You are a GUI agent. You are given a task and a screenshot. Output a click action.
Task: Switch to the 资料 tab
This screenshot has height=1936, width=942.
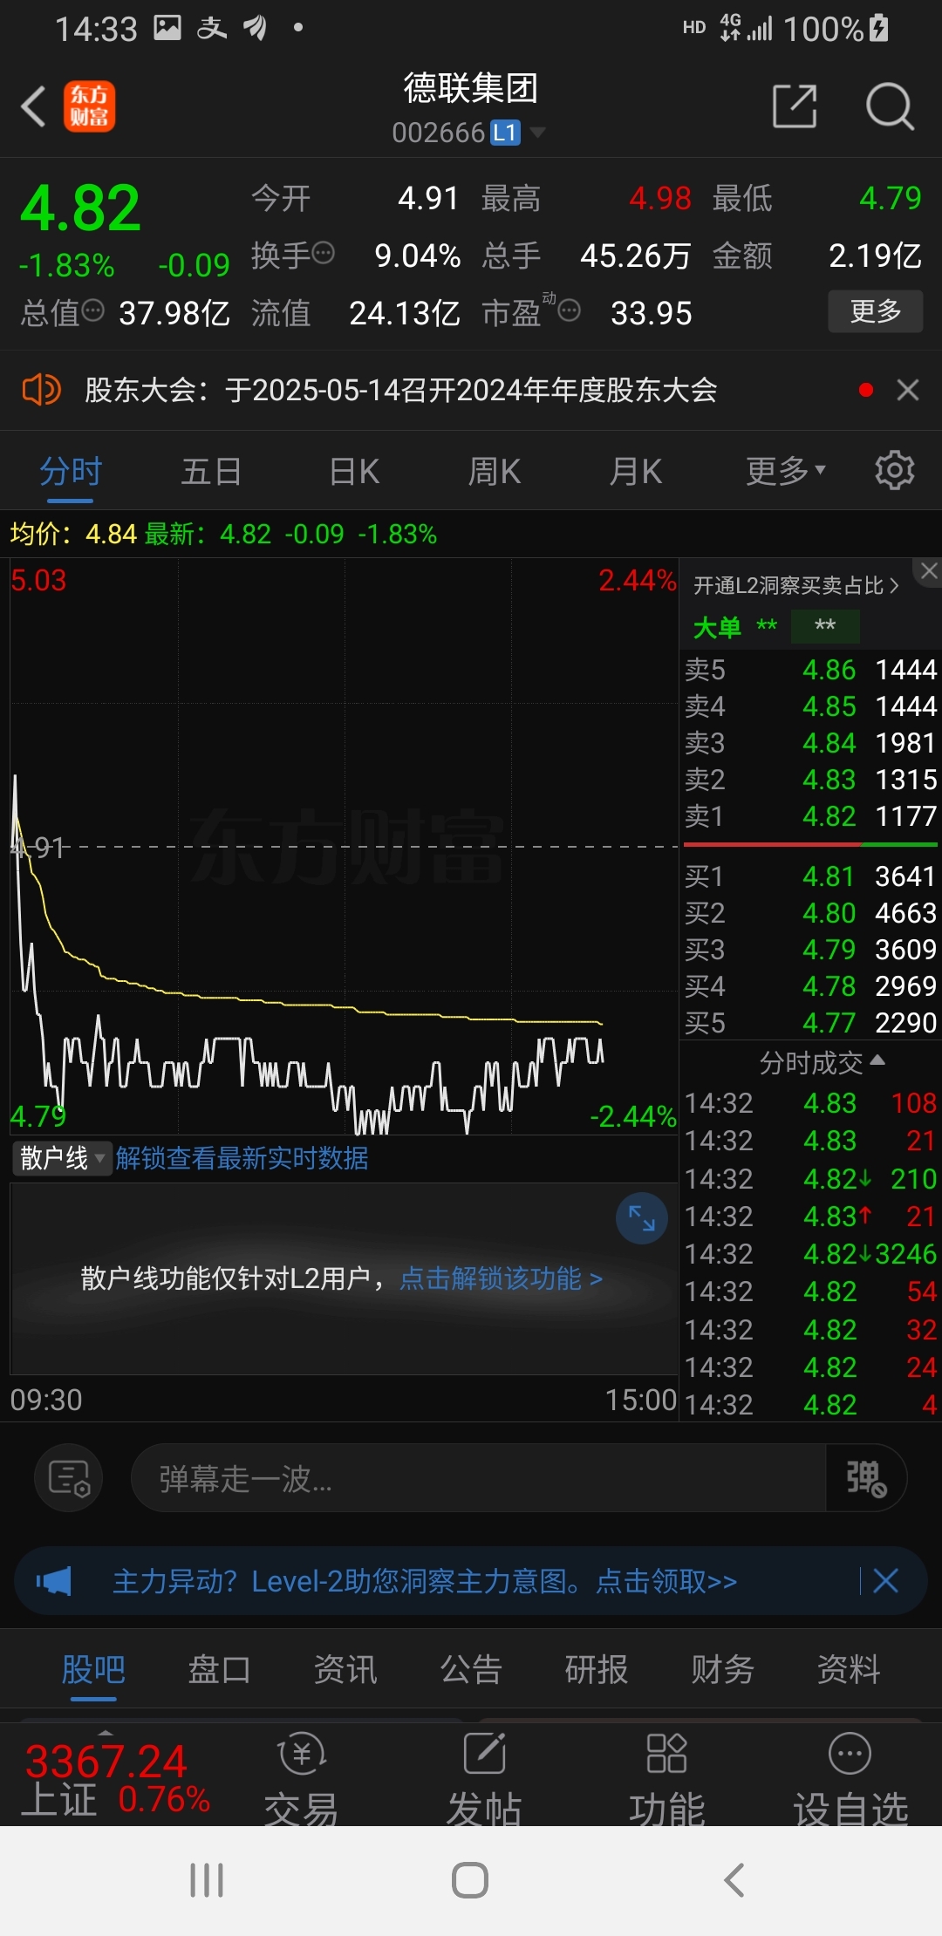(x=848, y=1669)
